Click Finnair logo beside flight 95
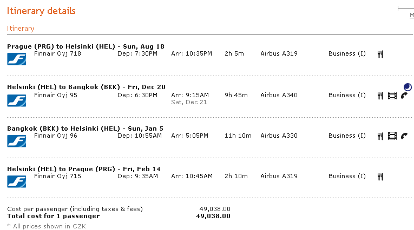Screen dimensions: 414x230 (17, 100)
